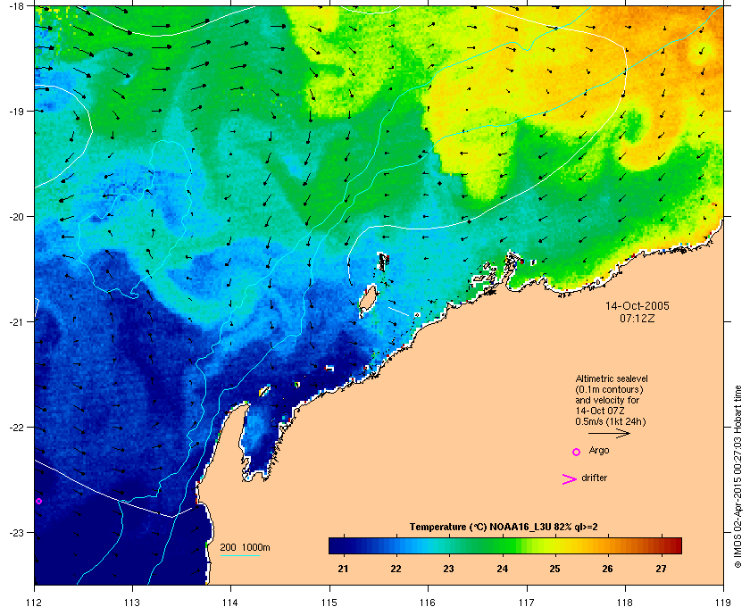
Task: Click colorbar tick label 22
Action: [396, 569]
